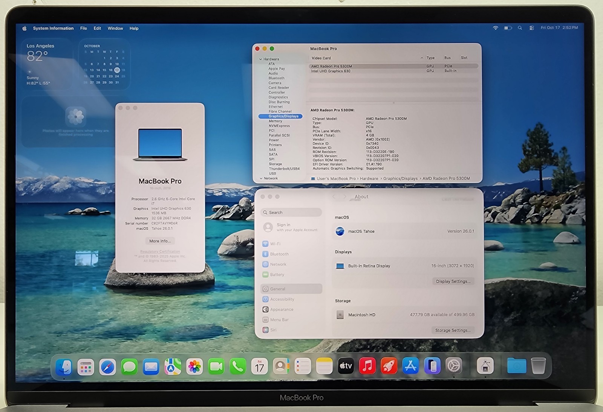This screenshot has height=412, width=603.
Task: Open the Edit menu
Action: (97, 28)
